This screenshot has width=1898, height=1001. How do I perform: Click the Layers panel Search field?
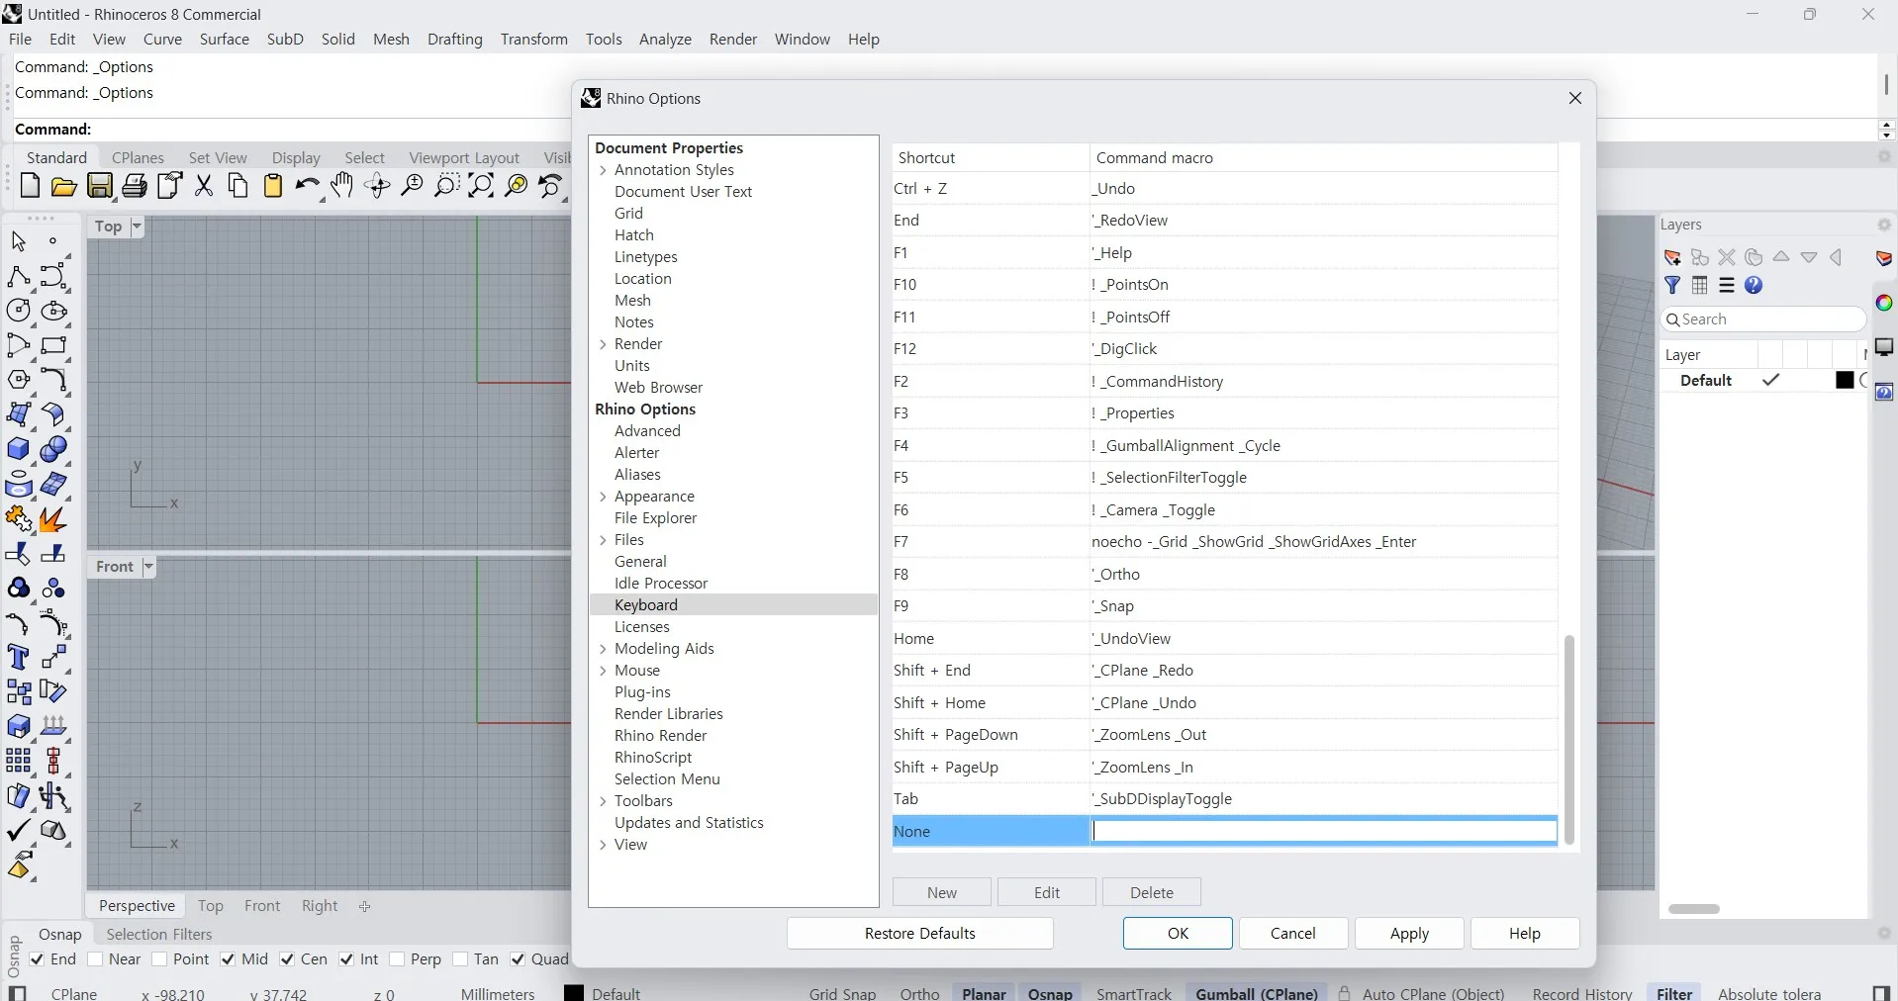(x=1763, y=319)
